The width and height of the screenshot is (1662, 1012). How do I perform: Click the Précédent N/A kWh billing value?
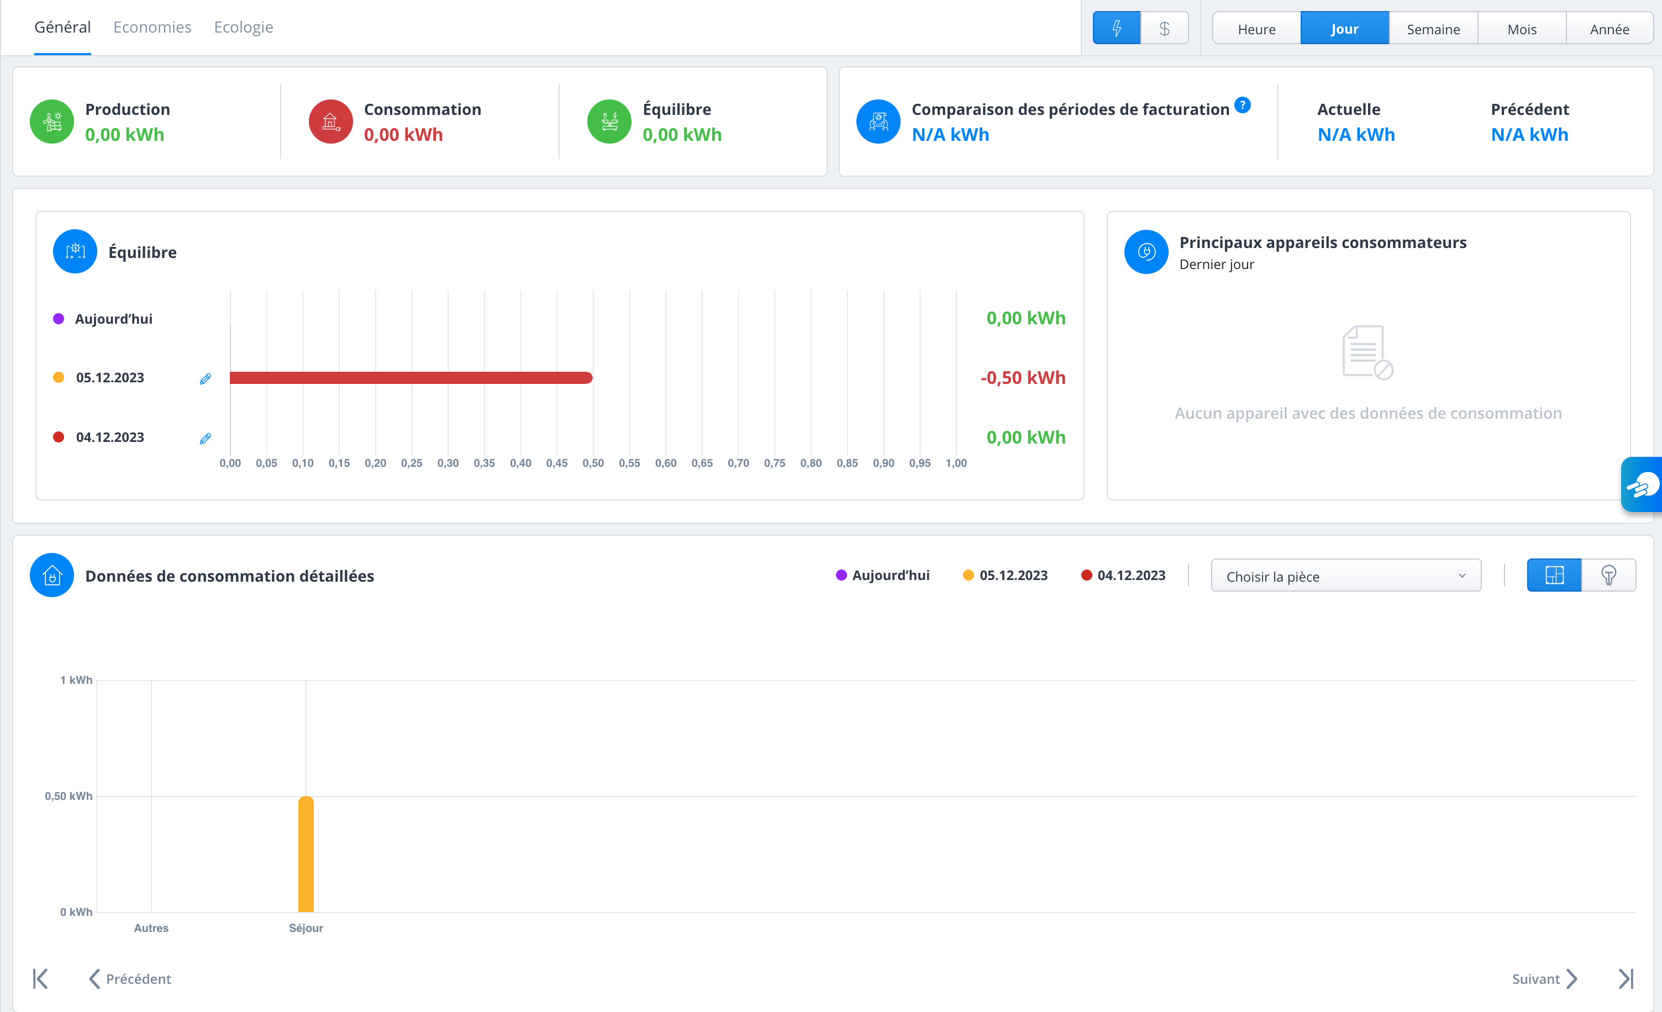pyautogui.click(x=1530, y=135)
